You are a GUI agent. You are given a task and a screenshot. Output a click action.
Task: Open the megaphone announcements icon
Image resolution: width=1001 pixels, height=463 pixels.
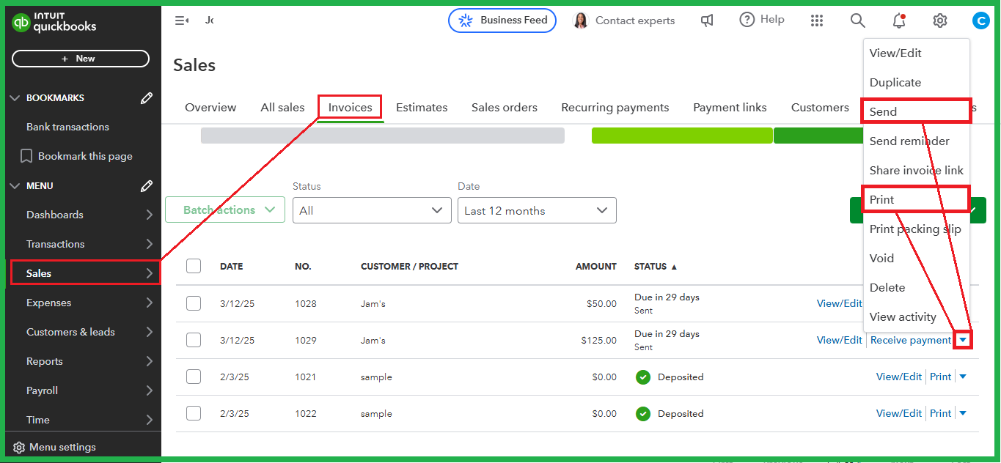pos(707,21)
